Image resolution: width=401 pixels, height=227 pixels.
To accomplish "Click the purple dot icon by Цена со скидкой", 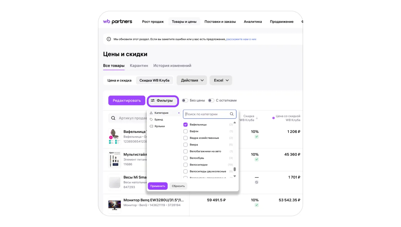I will [x=274, y=118].
